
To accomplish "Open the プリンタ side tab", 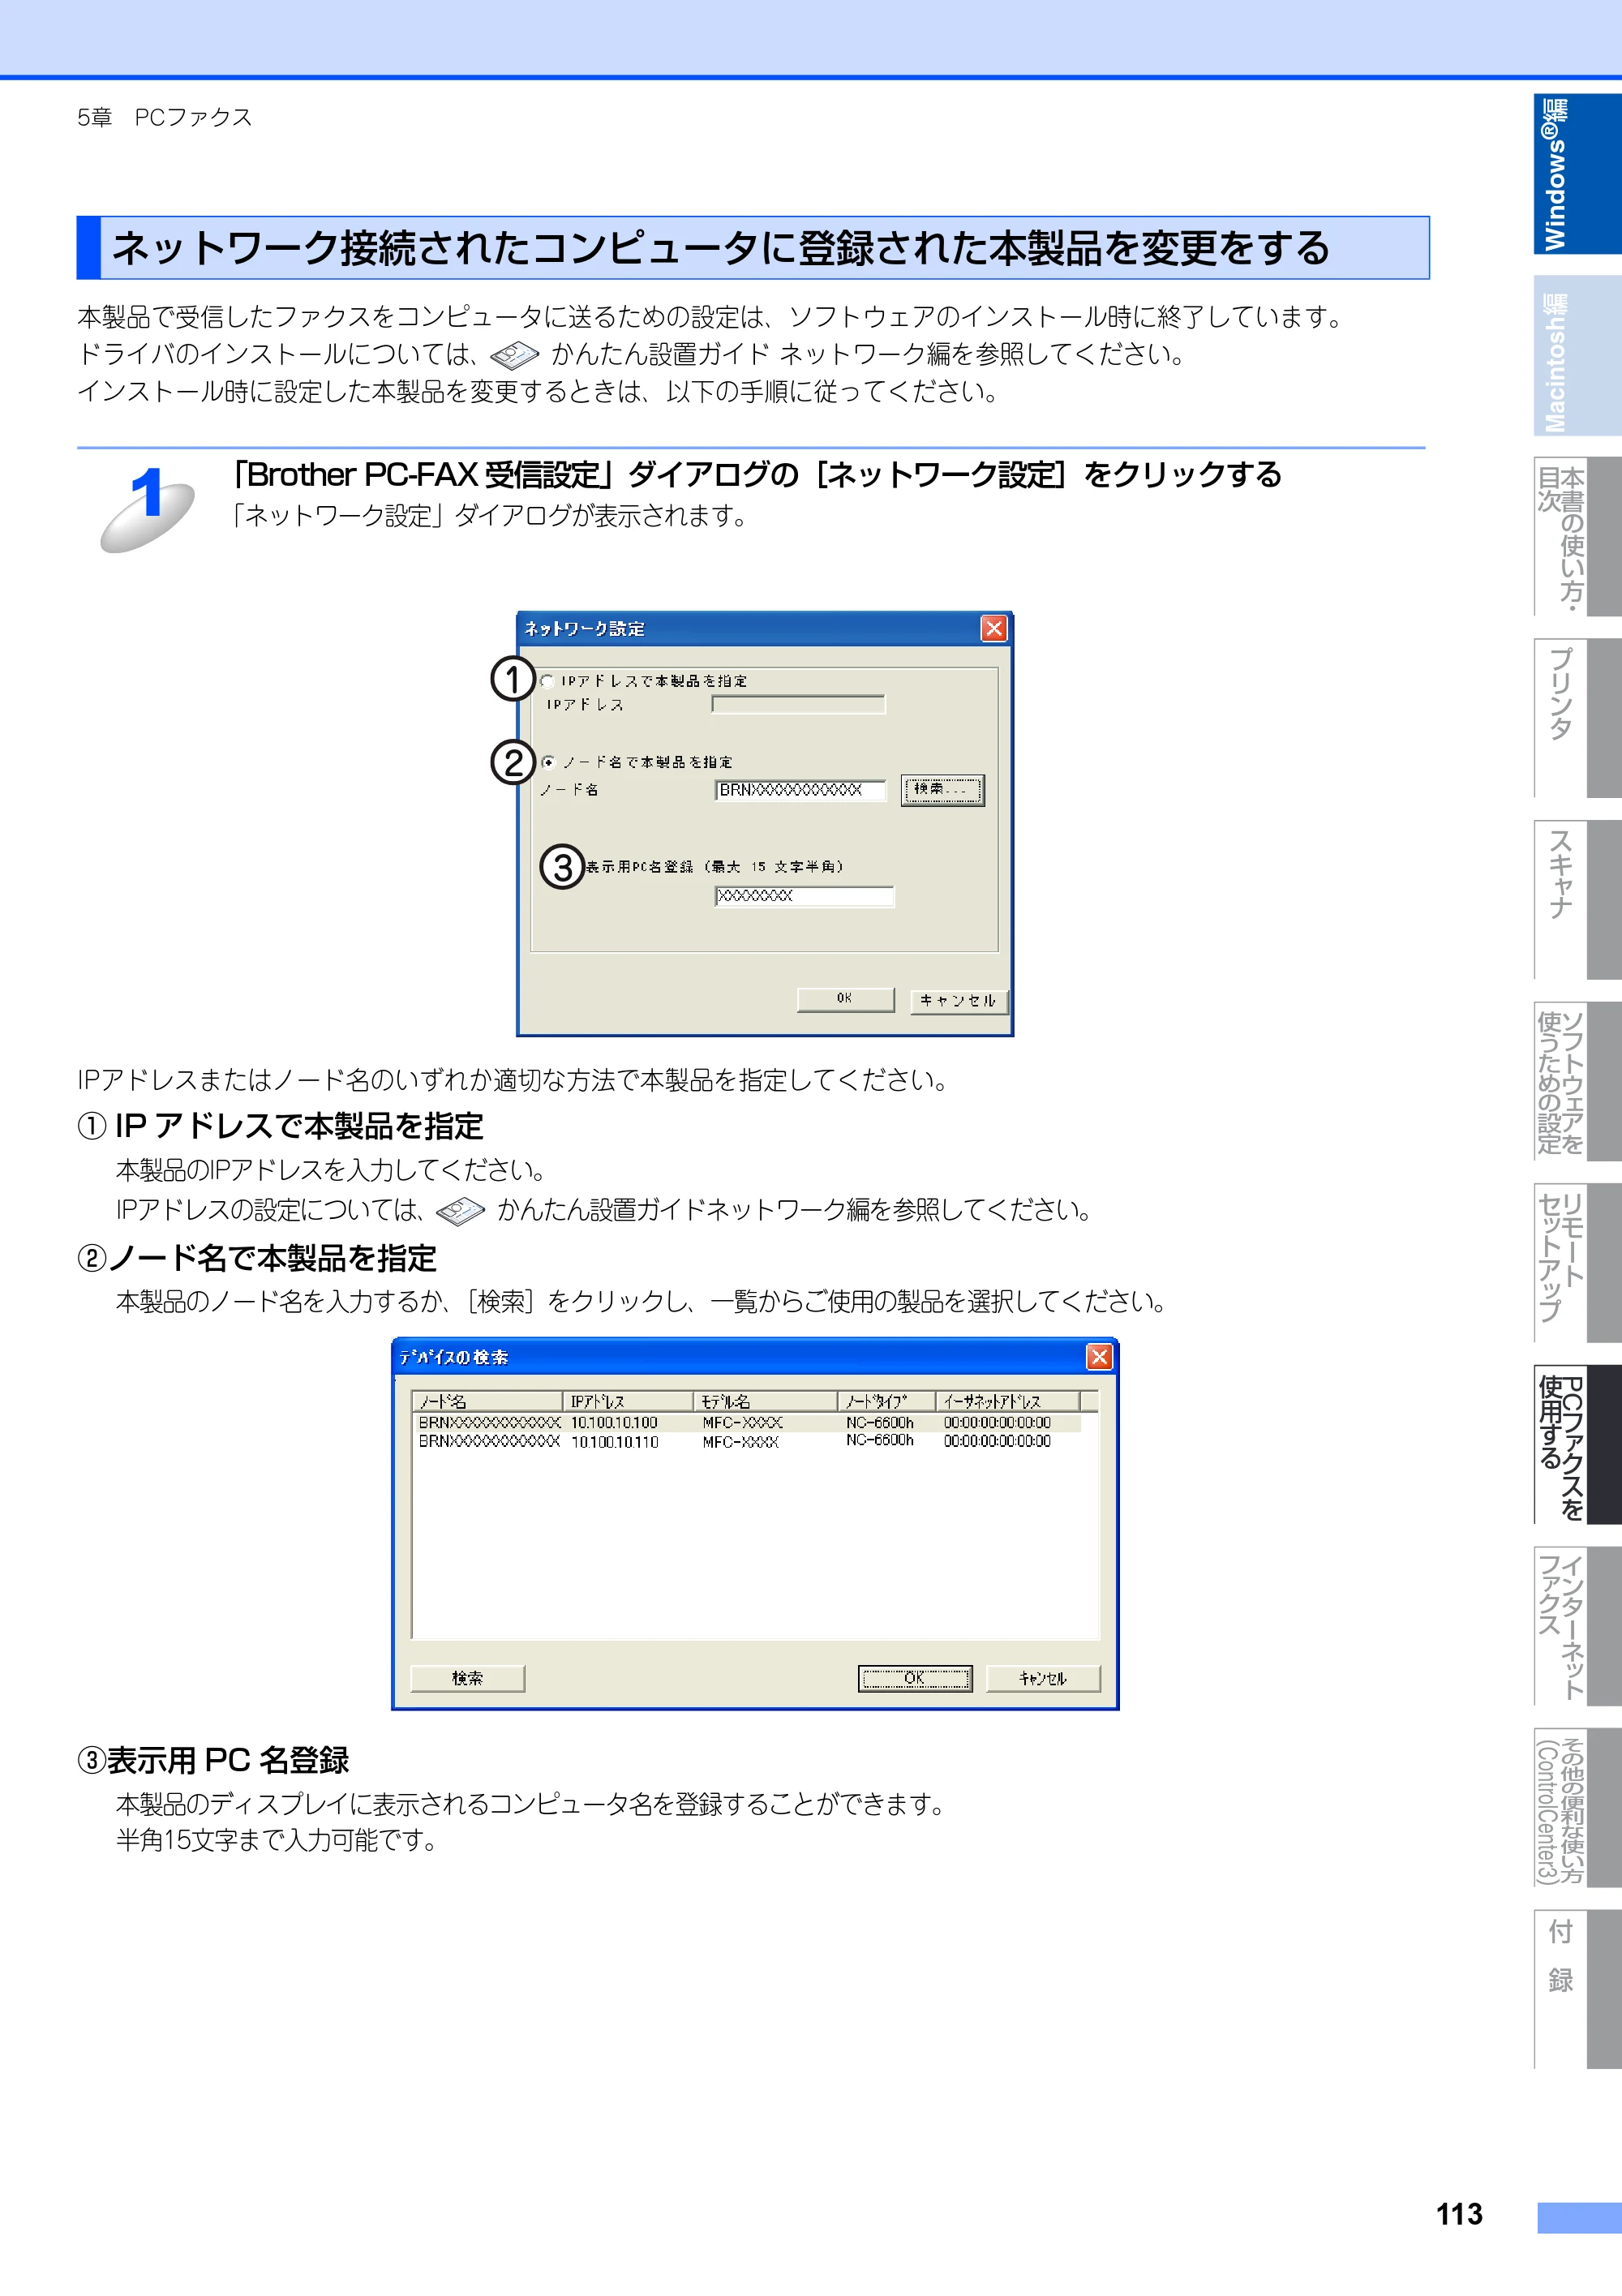I will click(x=1577, y=718).
